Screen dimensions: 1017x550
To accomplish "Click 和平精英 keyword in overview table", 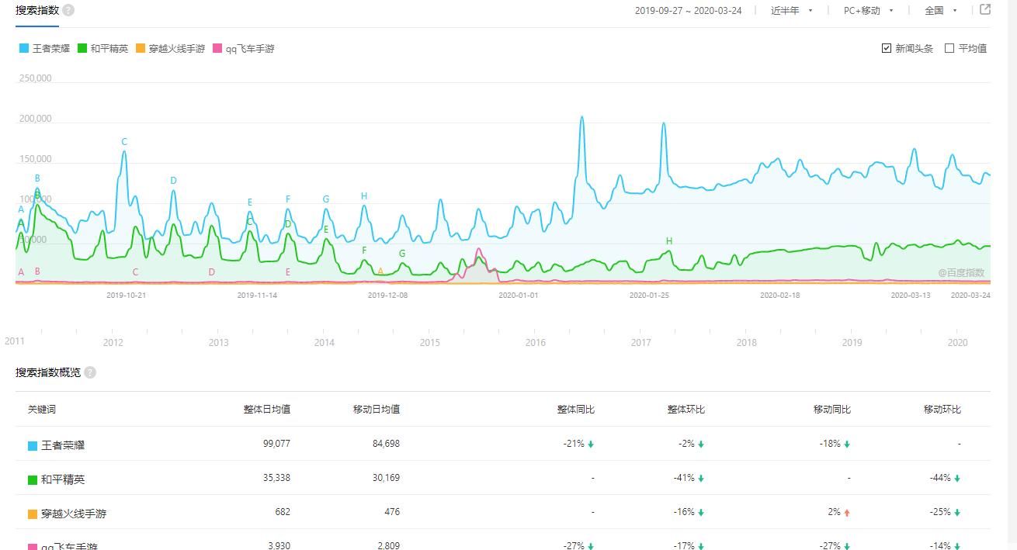I will pos(63,479).
